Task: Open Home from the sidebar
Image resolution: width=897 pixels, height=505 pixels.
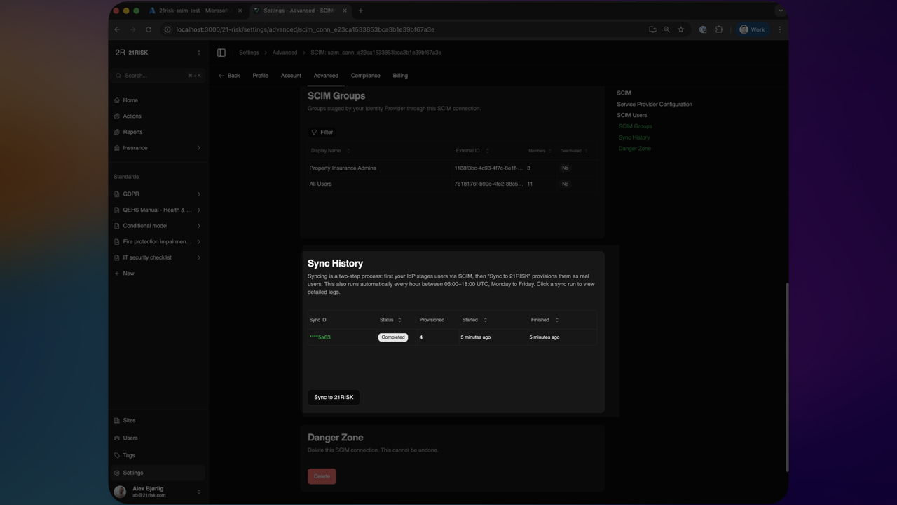Action: tap(130, 100)
